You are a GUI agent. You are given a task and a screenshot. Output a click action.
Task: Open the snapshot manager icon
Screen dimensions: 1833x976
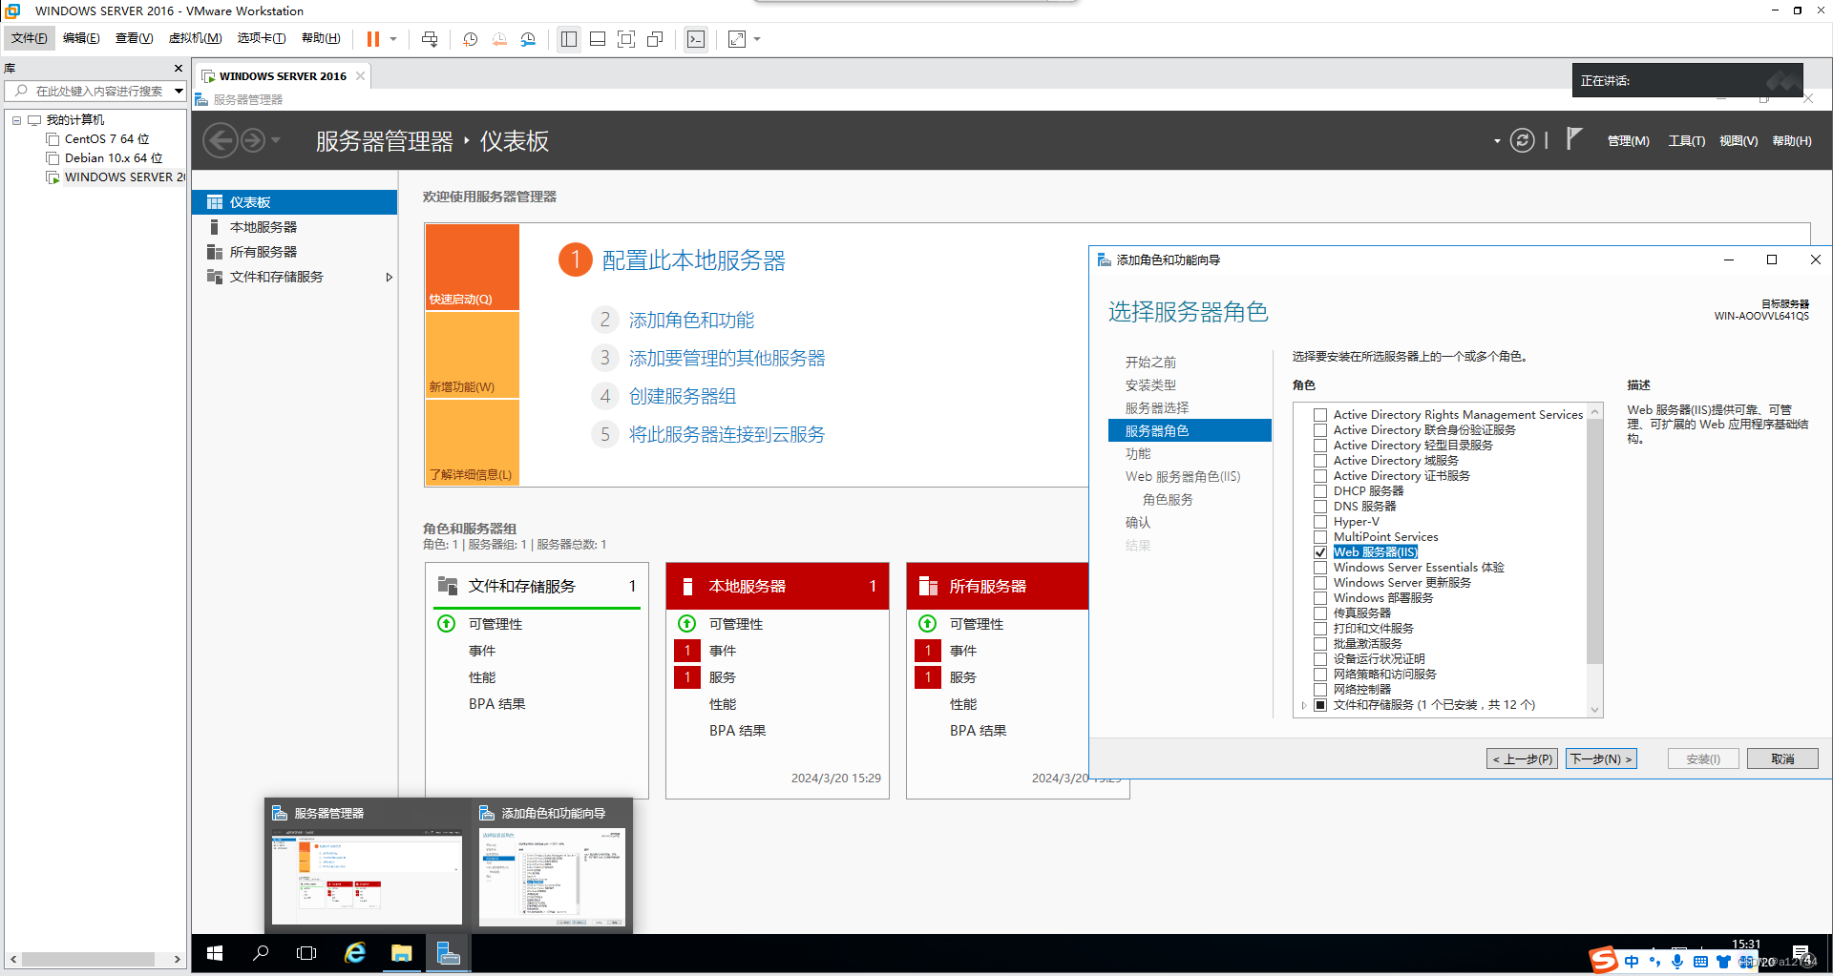528,39
